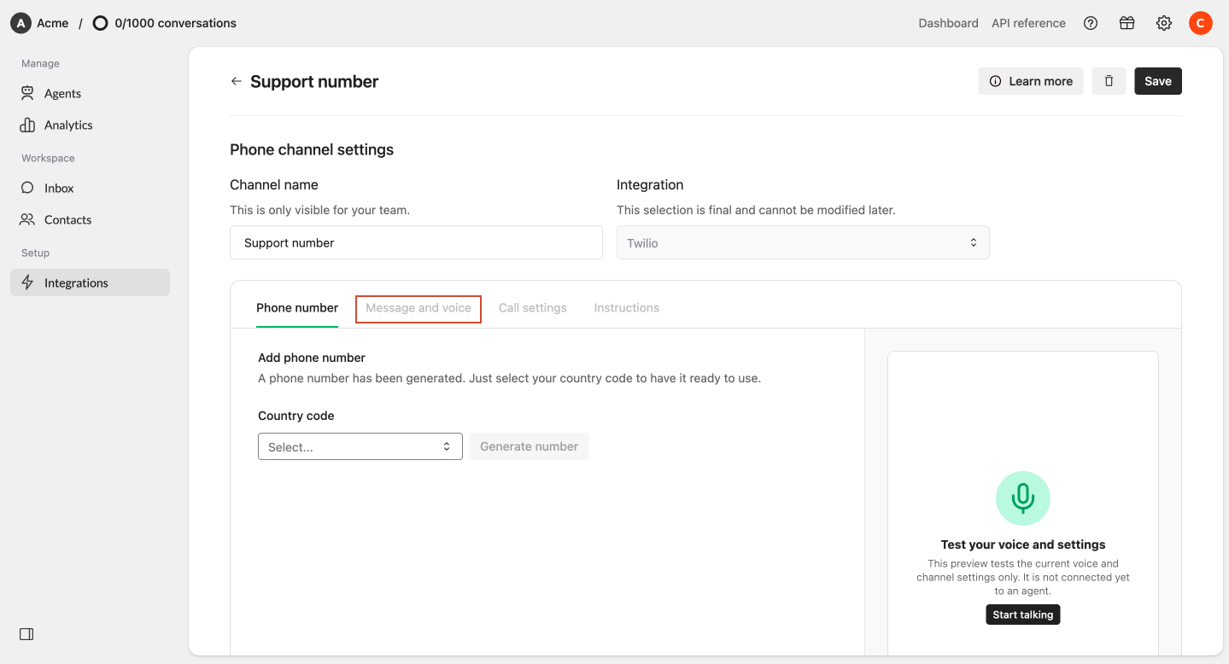1229x664 pixels.
Task: Switch to the Message and voice tab
Action: [x=418, y=308]
